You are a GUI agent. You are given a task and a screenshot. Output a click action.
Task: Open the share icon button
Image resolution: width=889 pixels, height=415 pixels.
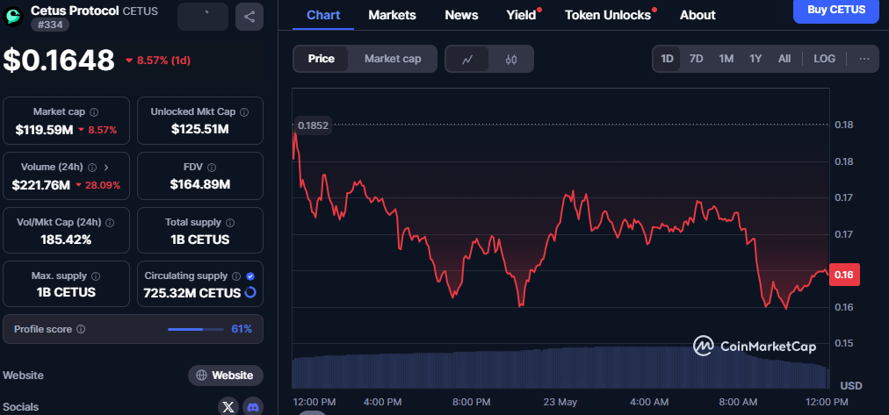249,17
